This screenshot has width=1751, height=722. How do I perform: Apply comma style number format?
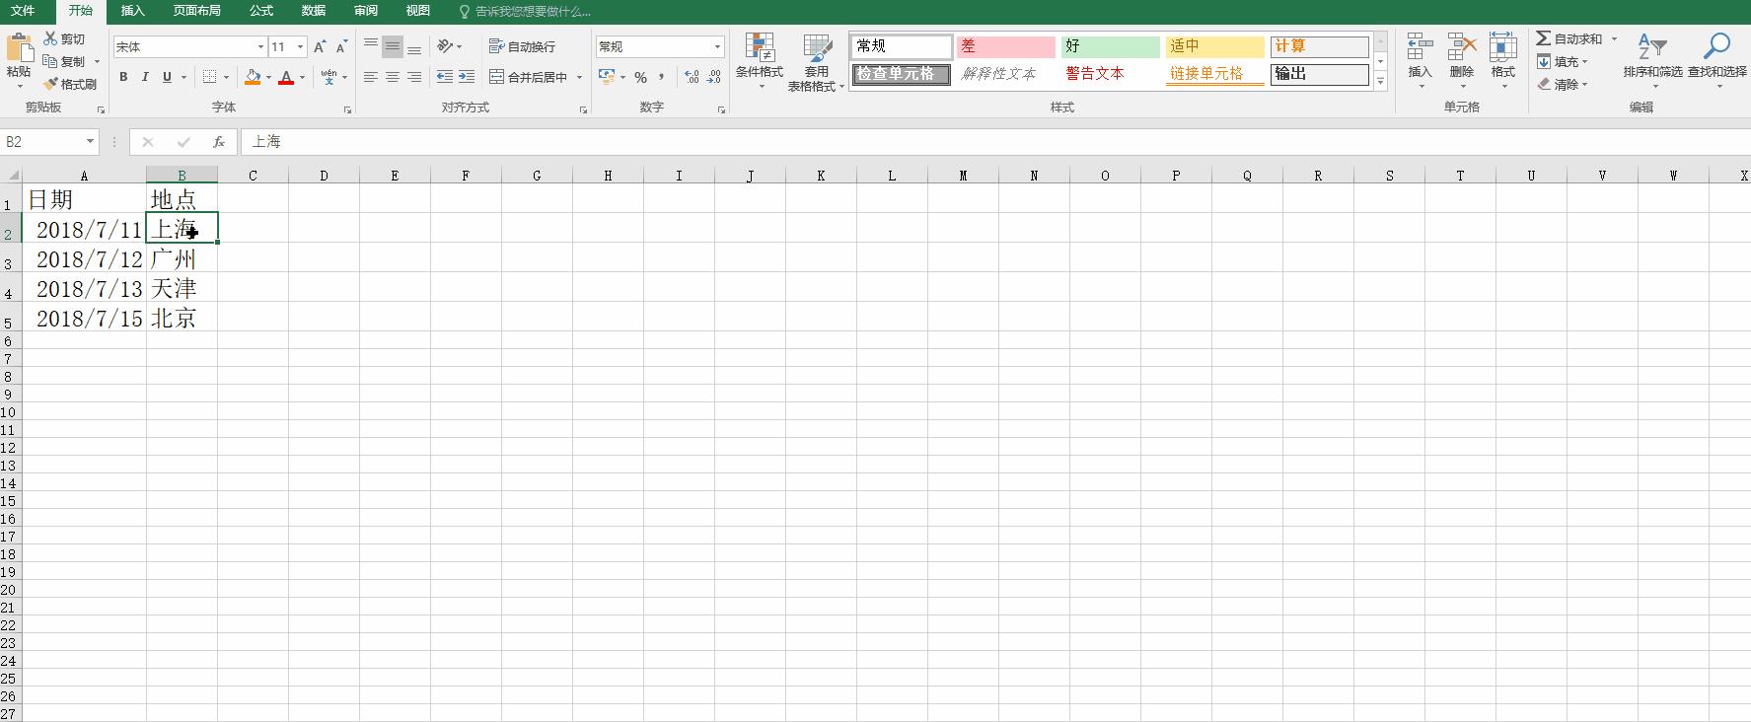tap(662, 77)
